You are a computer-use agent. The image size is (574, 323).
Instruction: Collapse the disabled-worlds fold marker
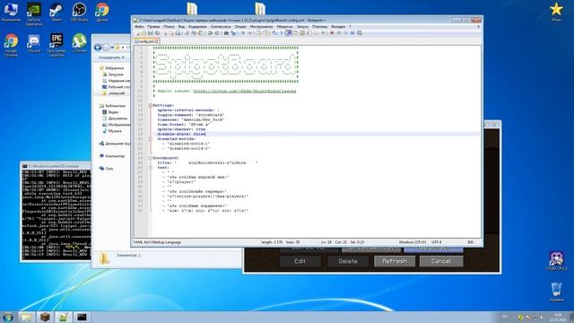[150, 139]
